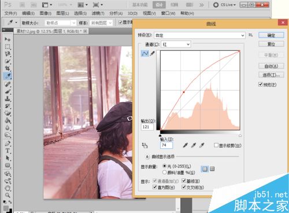Pick the gray point eyedropper in Curves
Image resolution: width=289 pixels, height=213 pixels.
pyautogui.click(x=194, y=145)
